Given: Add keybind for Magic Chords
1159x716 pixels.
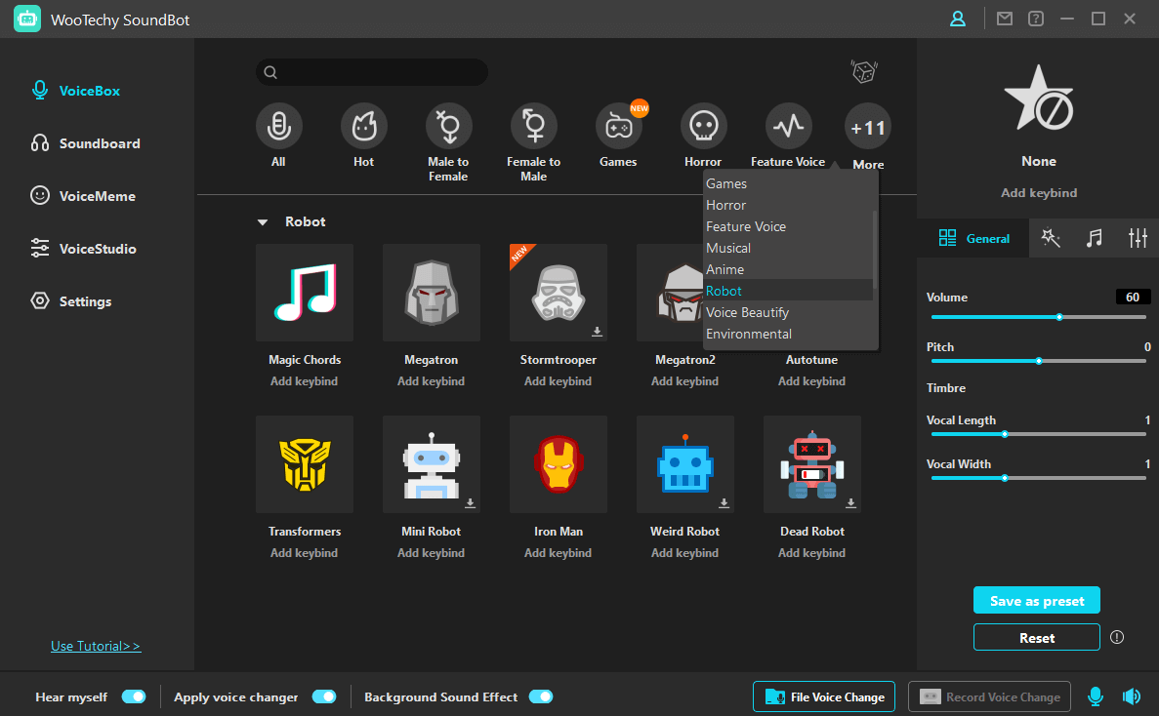Looking at the screenshot, I should pyautogui.click(x=304, y=380).
